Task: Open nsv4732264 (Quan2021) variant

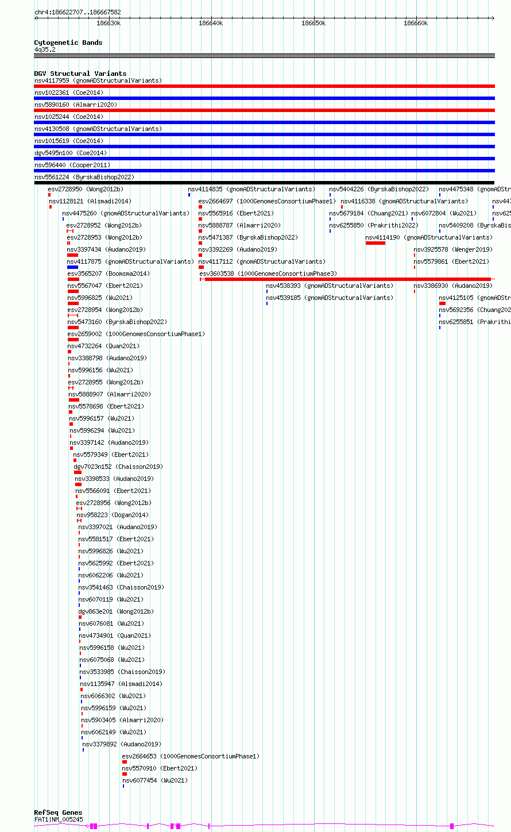Action: [103, 346]
